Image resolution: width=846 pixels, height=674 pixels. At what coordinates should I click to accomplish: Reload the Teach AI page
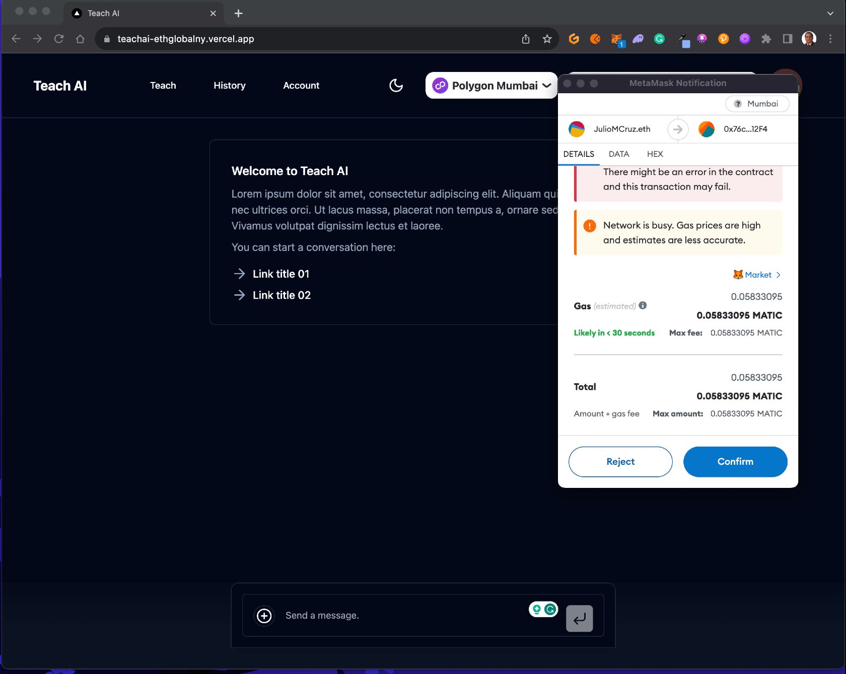(x=59, y=39)
